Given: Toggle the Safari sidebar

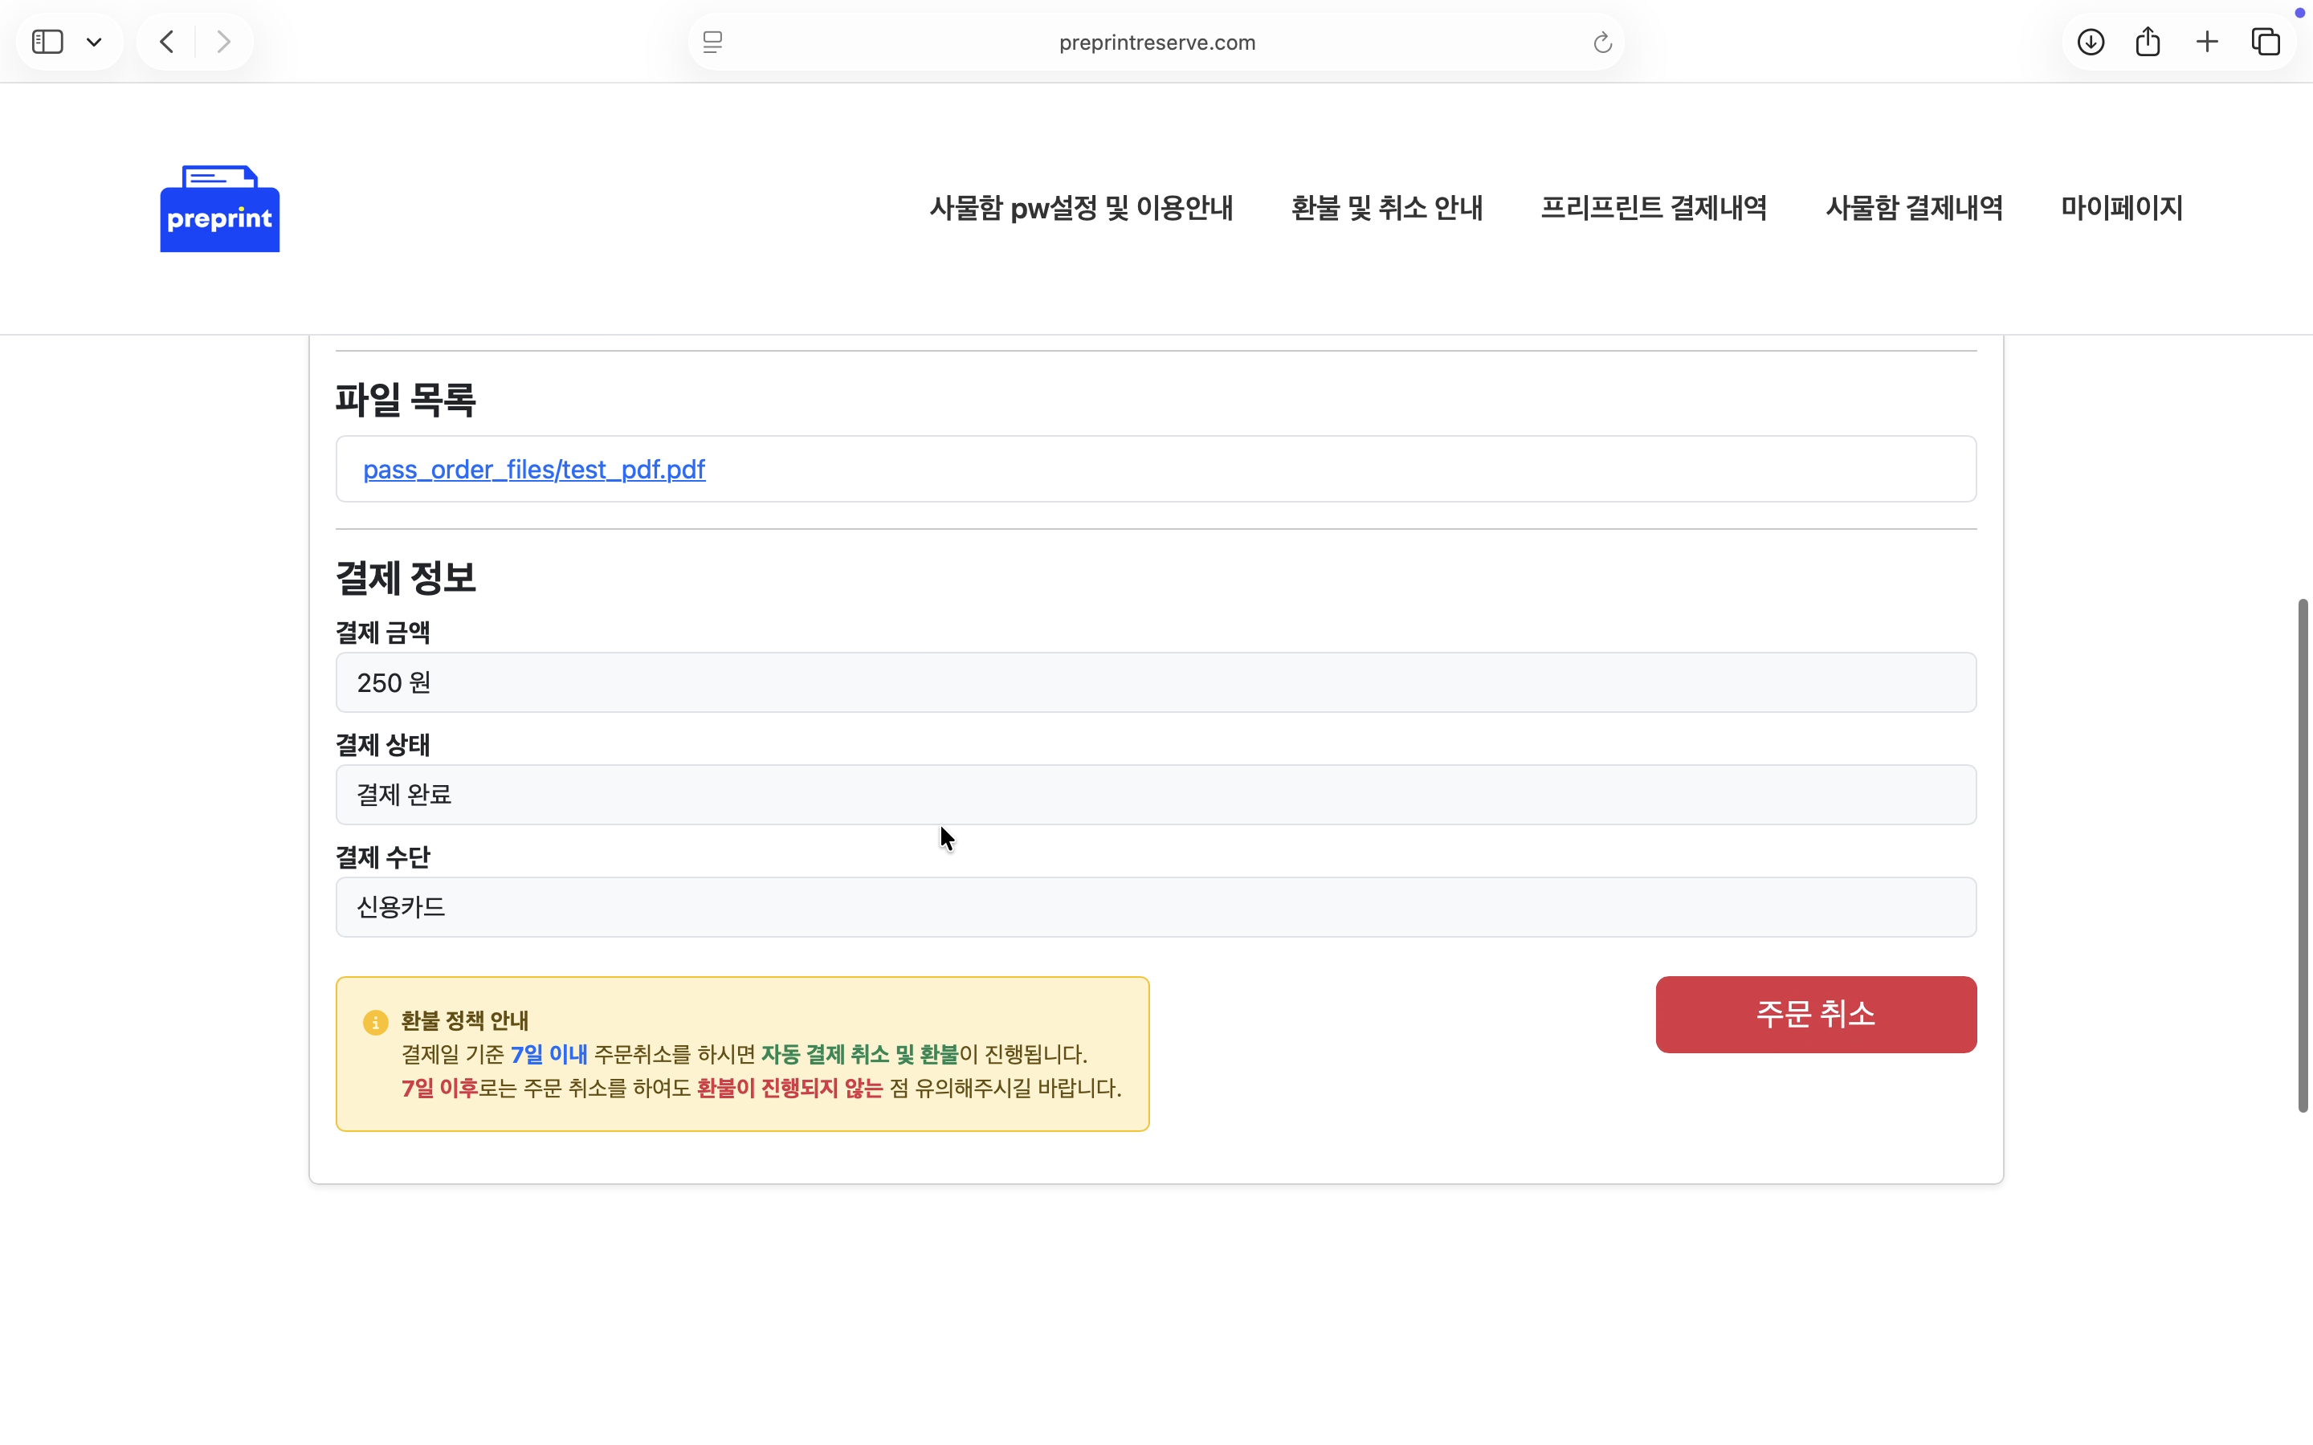Looking at the screenshot, I should [47, 41].
